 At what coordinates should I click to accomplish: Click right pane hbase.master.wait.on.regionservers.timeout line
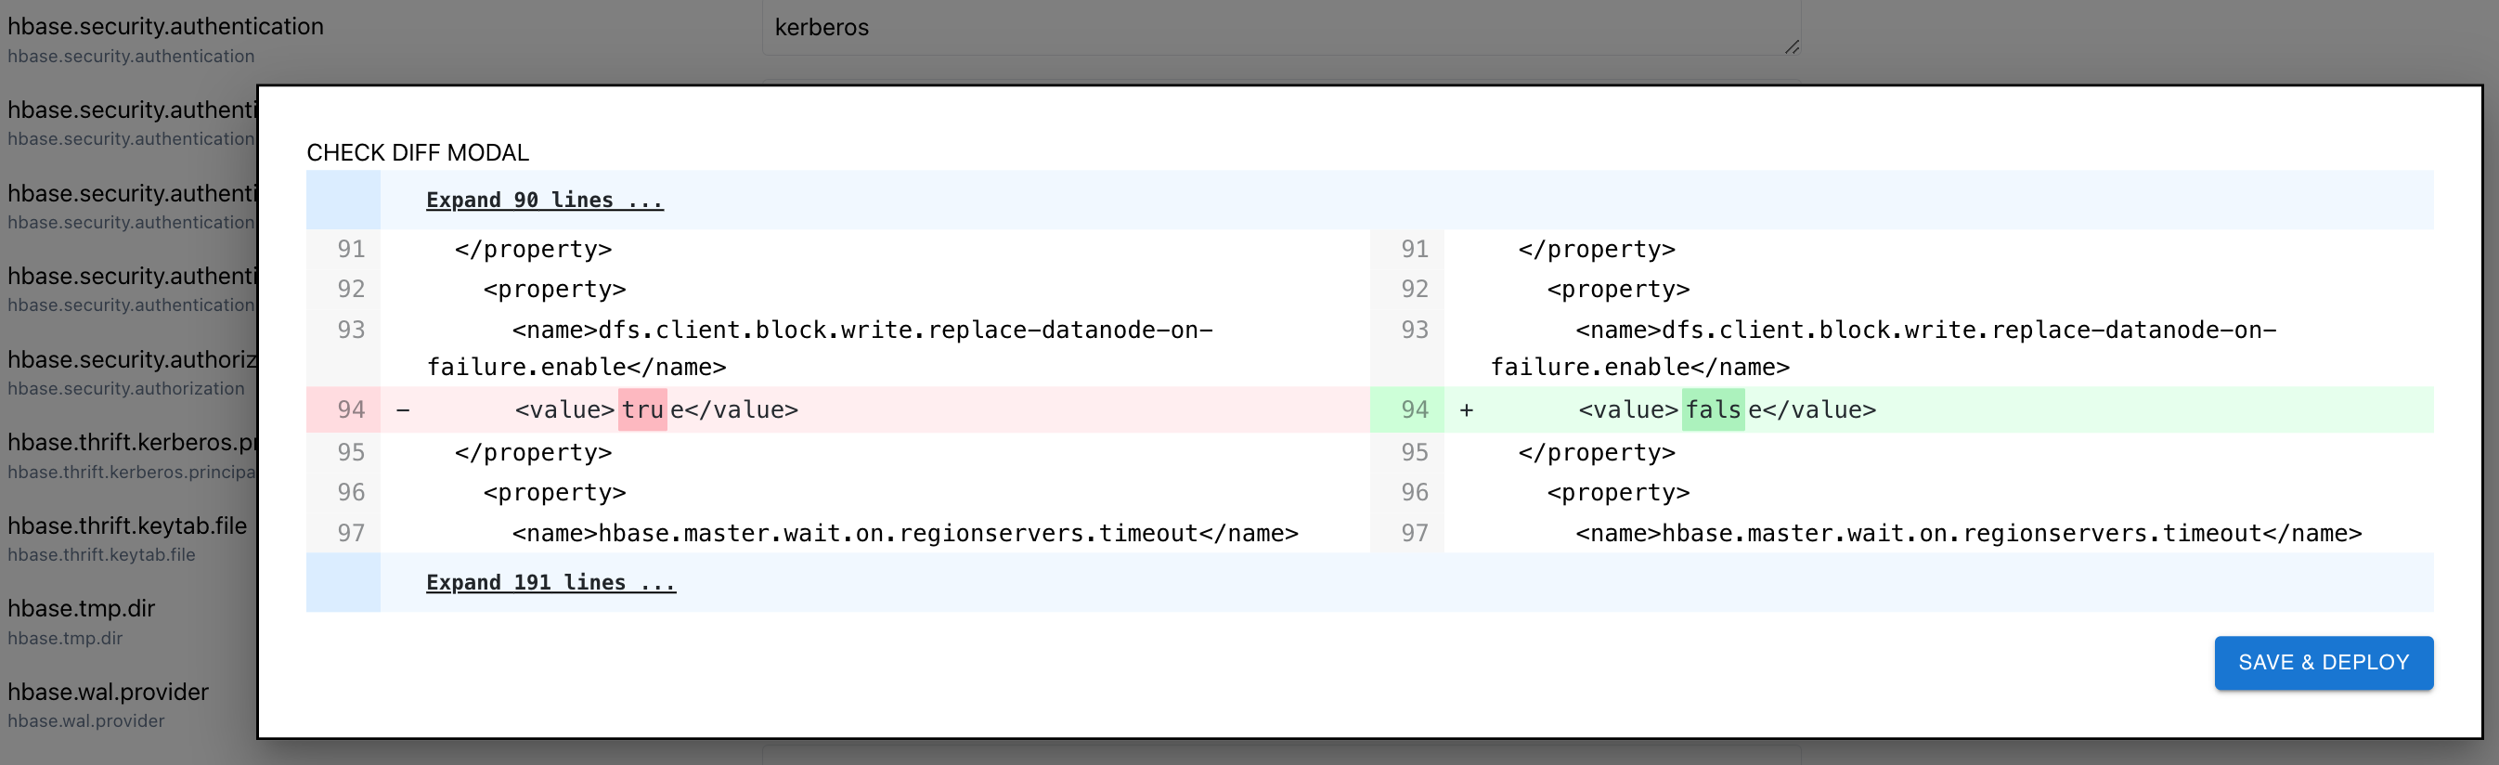pos(1968,533)
